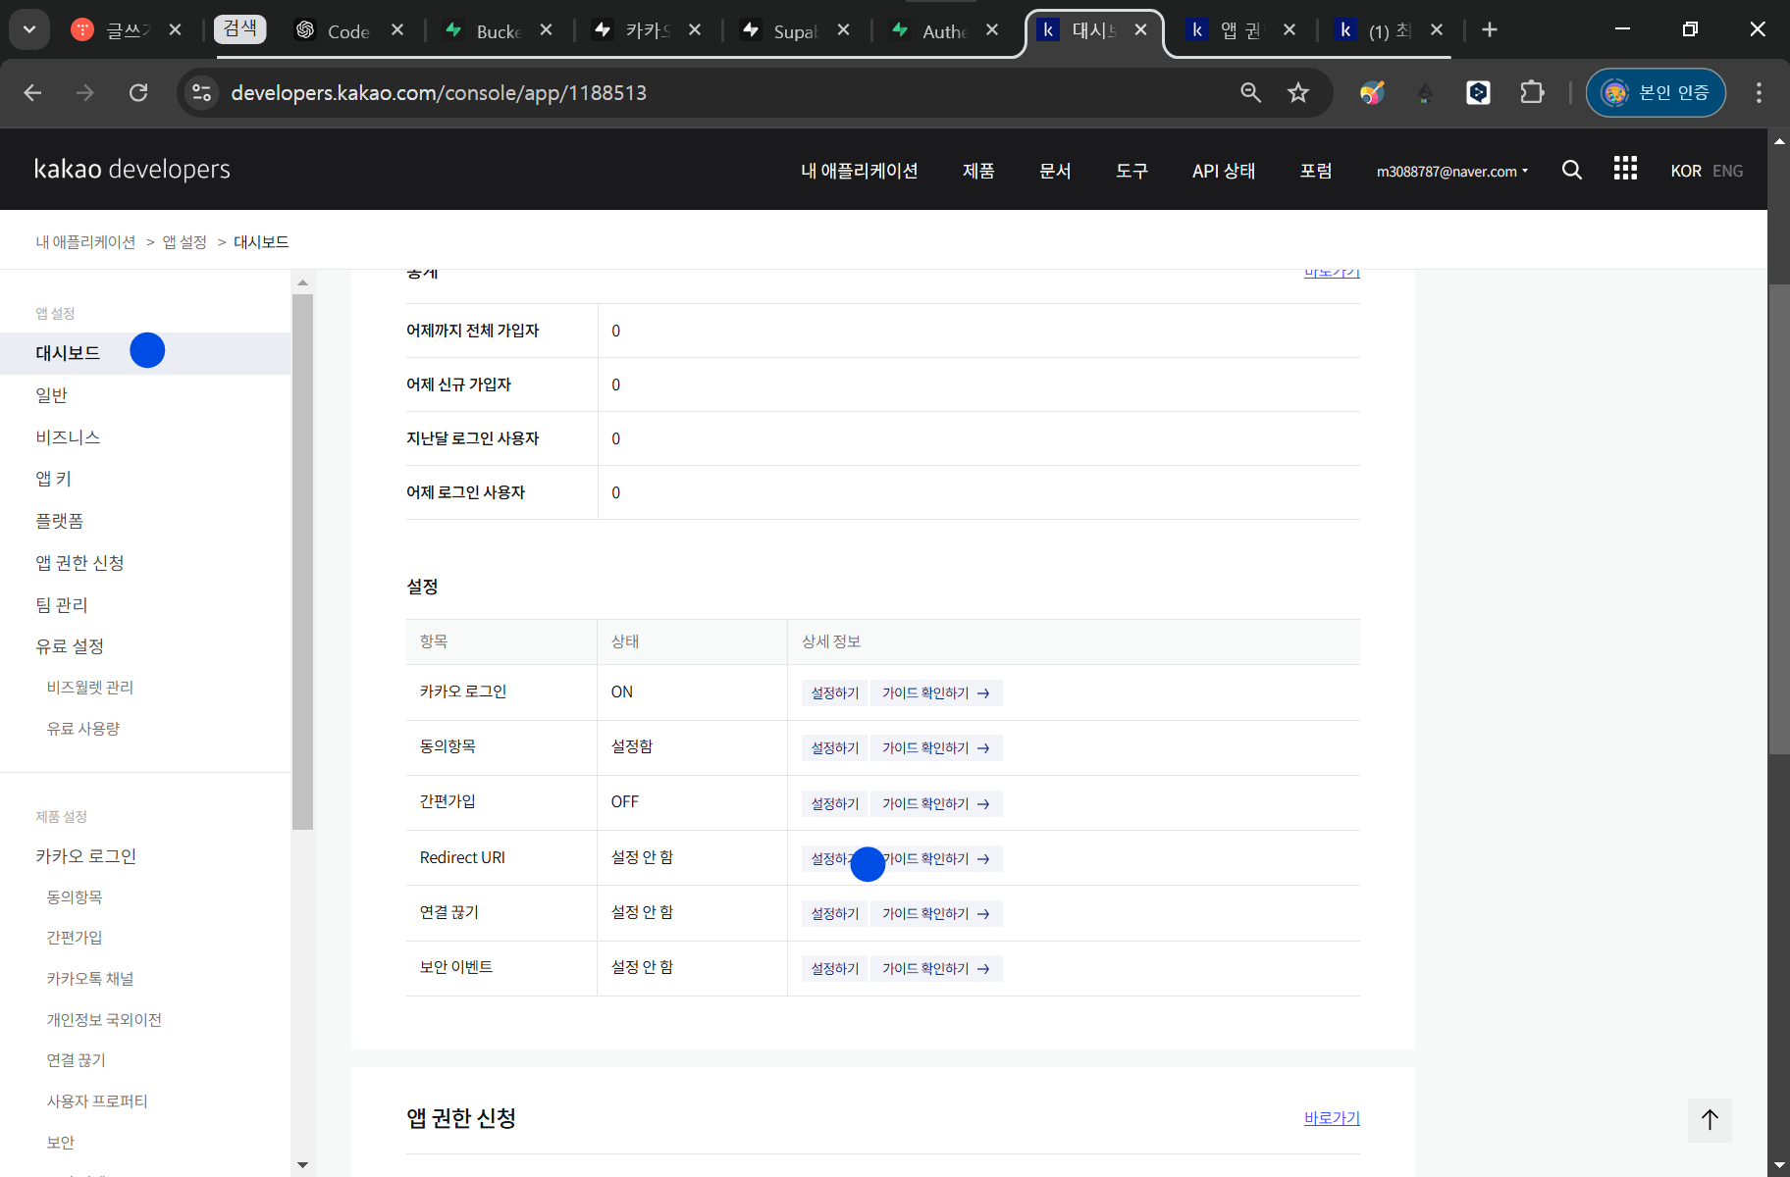Click 설정하기 for 간편가입 row

(835, 803)
